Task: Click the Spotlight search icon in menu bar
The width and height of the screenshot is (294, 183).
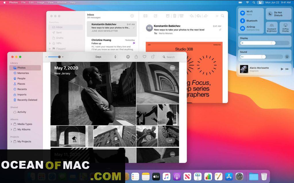Action: pos(254,2)
